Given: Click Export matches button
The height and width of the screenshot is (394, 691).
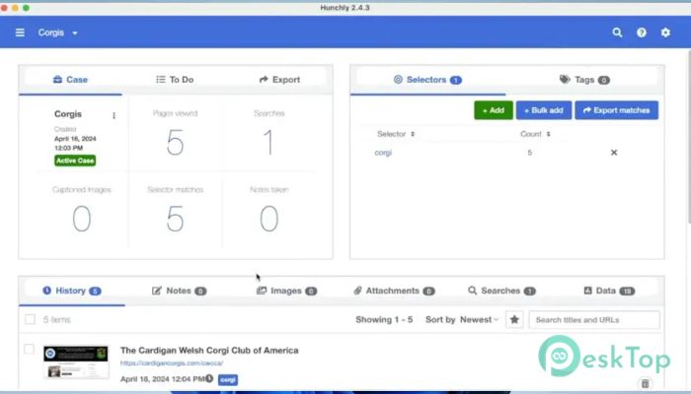Looking at the screenshot, I should [617, 110].
